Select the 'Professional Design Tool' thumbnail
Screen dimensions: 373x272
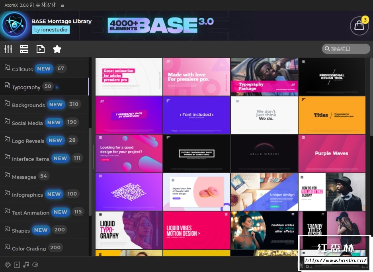(x=332, y=76)
